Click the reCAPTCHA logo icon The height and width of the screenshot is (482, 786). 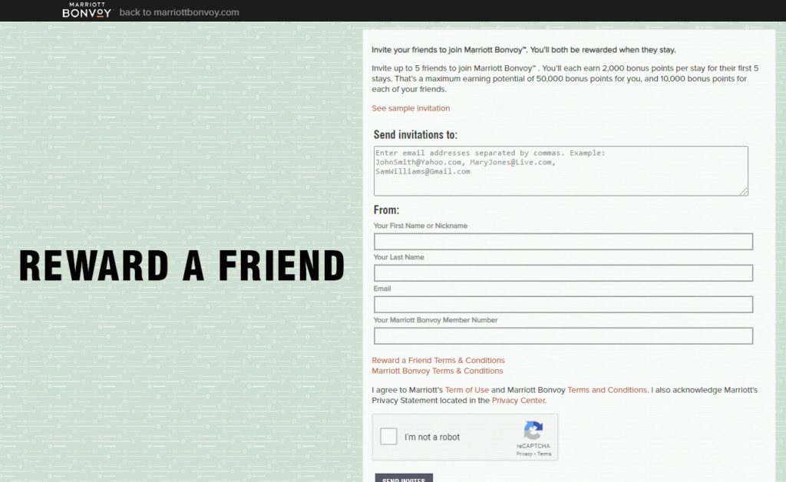click(533, 431)
